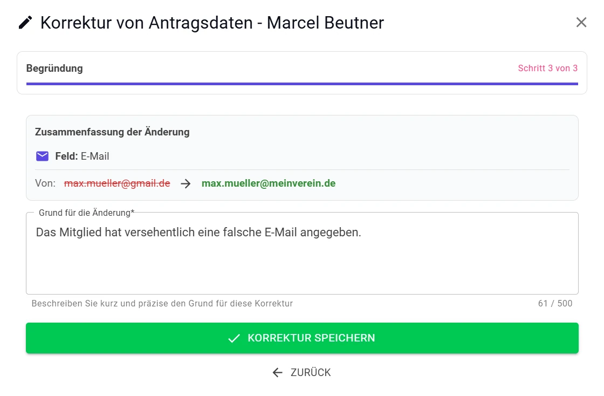This screenshot has height=396, width=604.
Task: Click the left arrow icon beside Zurück
Action: click(277, 372)
